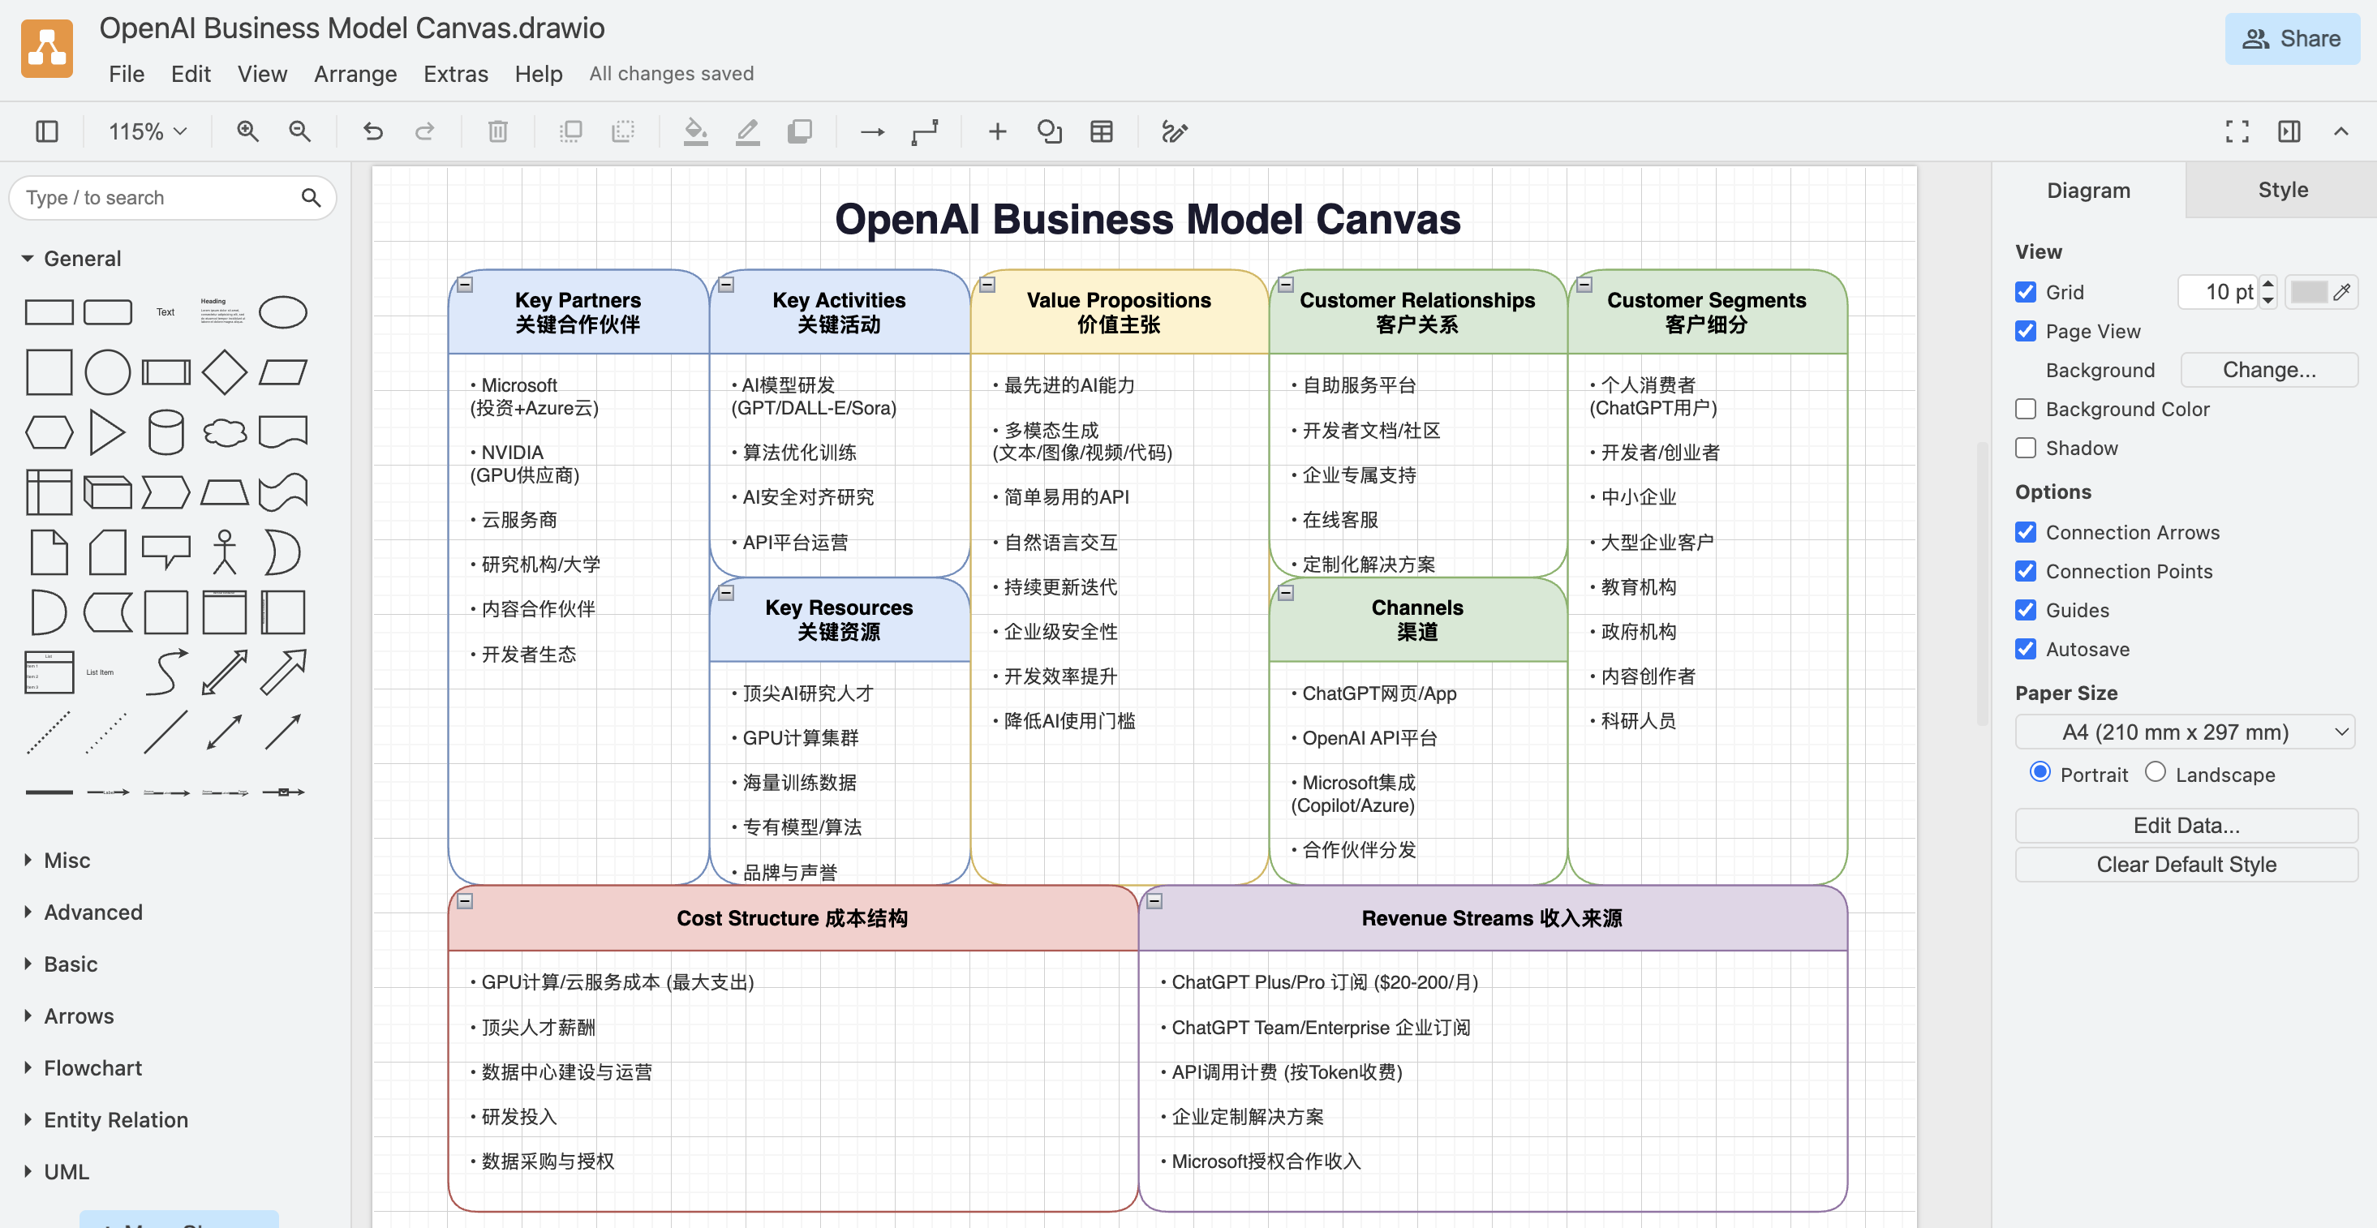Click the Delete trash icon
Screen dimensions: 2377x1228
pyautogui.click(x=497, y=132)
